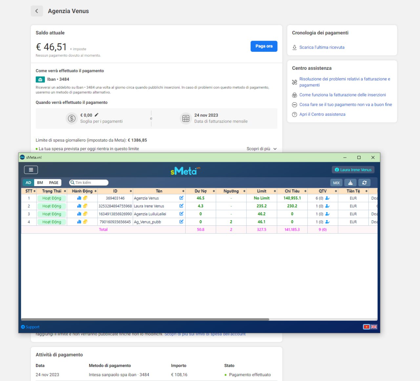Open Scarica l'ultima ricevuta link
The height and width of the screenshot is (381, 420).
322,47
